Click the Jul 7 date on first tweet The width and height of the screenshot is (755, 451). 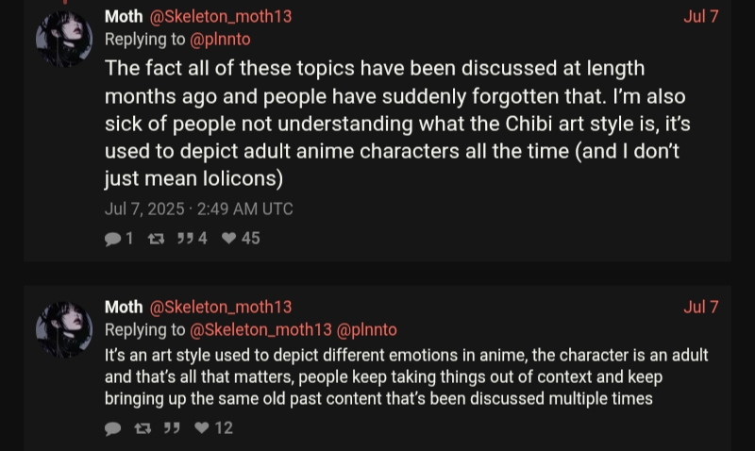click(700, 16)
